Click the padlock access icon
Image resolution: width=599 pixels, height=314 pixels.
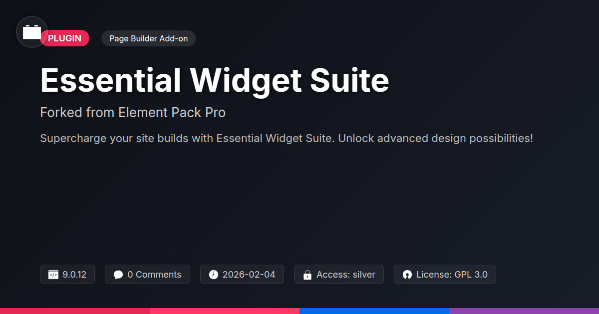307,275
